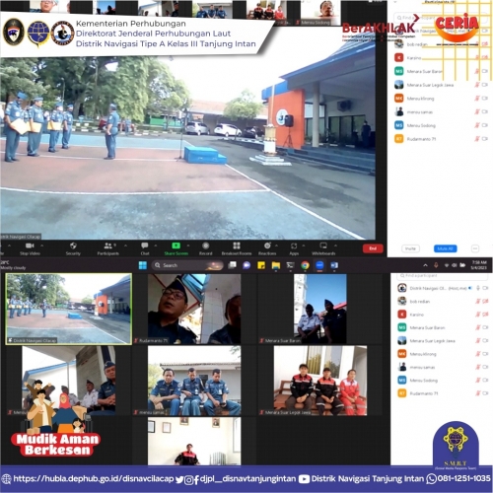Image resolution: width=493 pixels, height=493 pixels.
Task: Toggle Menou Klirong's mic in panel below the clock
Action: pyautogui.click(x=478, y=354)
